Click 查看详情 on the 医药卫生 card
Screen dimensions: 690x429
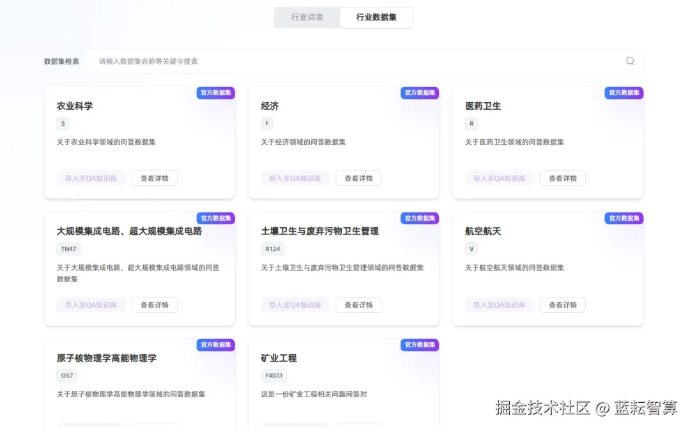pyautogui.click(x=562, y=178)
